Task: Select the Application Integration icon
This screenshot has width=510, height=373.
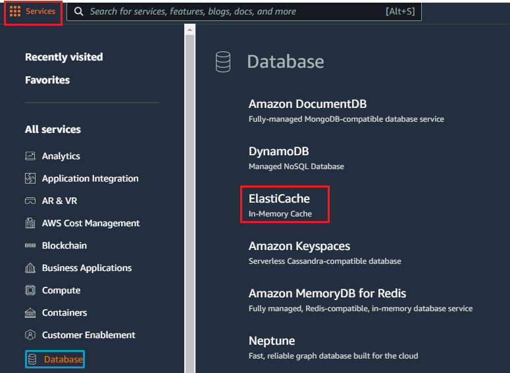Action: 30,178
